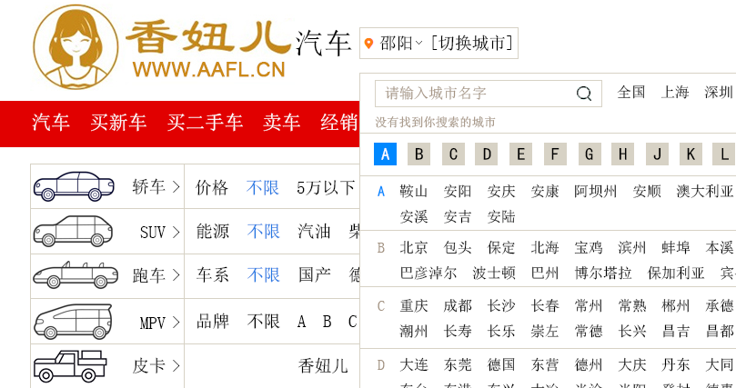Select the convertible sports car icon
The height and width of the screenshot is (388, 736).
click(x=76, y=275)
